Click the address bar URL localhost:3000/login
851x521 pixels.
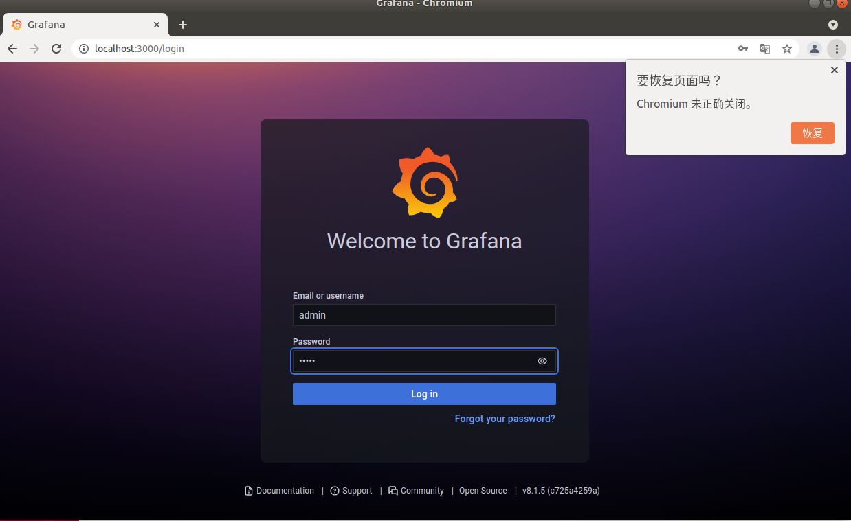[140, 49]
